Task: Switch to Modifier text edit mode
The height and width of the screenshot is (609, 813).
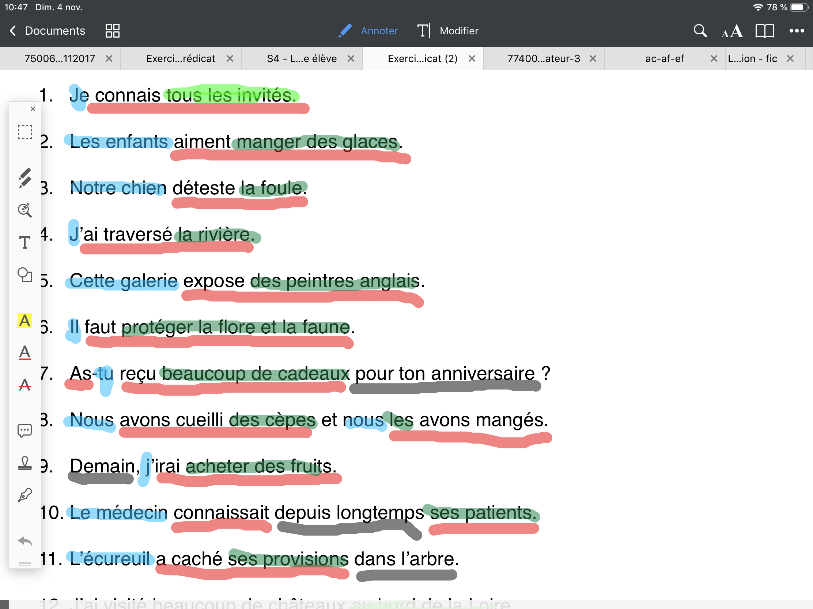Action: (x=449, y=31)
